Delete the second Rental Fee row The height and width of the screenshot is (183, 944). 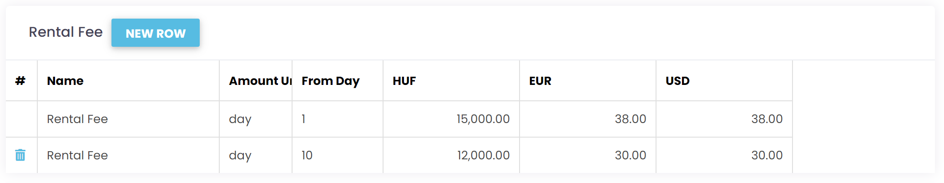tap(20, 155)
